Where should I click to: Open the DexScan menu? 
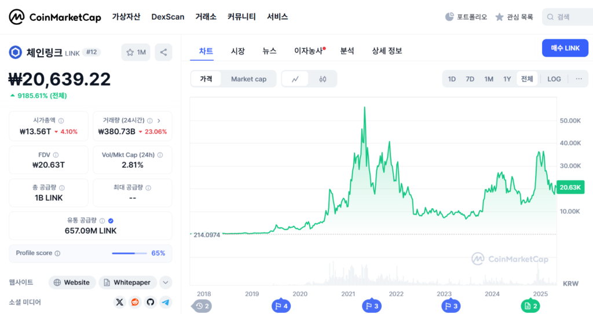click(x=168, y=17)
